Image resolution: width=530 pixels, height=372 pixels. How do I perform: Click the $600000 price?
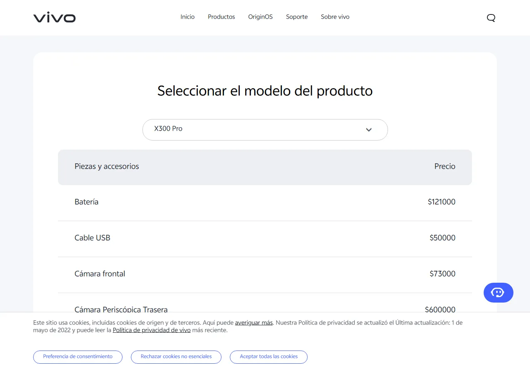pos(440,309)
